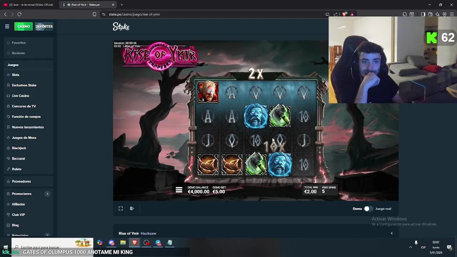Click the Windows search box

click(53, 247)
